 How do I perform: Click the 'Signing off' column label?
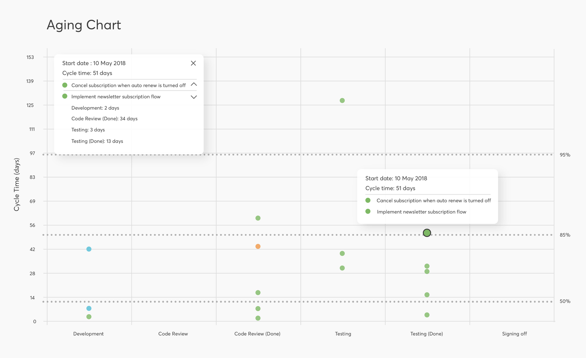coord(514,334)
